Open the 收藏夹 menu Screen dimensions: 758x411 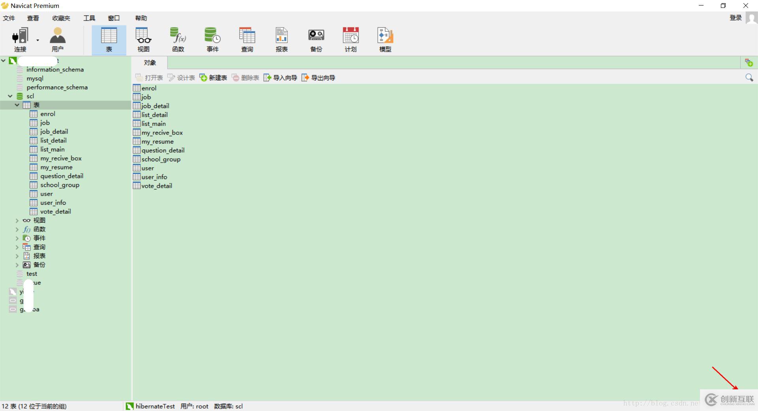[x=61, y=18]
